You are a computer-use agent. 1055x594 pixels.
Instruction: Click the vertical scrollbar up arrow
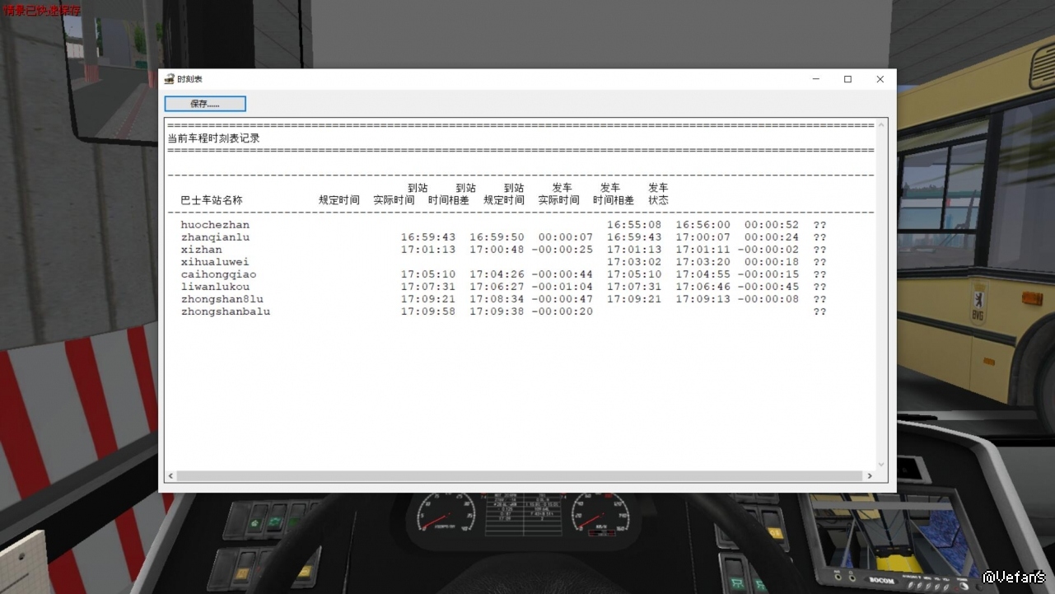[881, 125]
